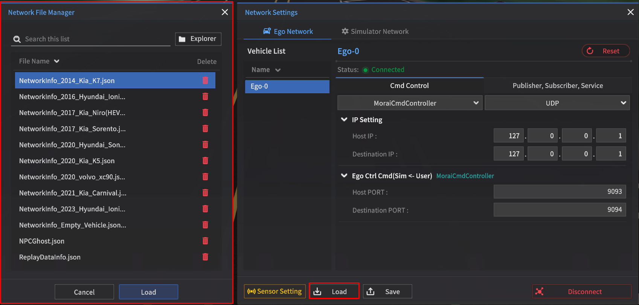Viewport: 639px width, 305px height.
Task: Collapse Ego Ctrl Cmd section
Action: coord(344,176)
